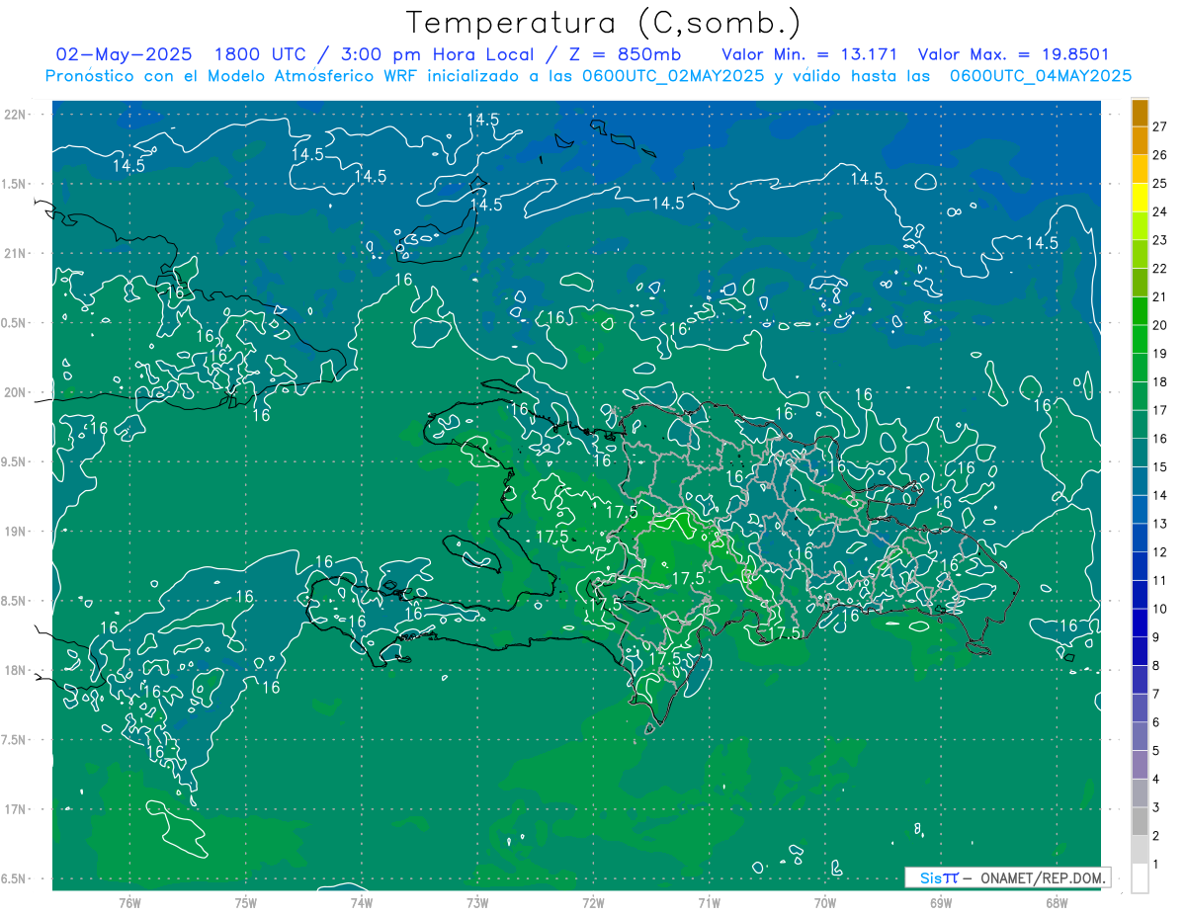This screenshot has width=1186, height=916.
Task: Click the '74W' longitude axis label
Action: coord(362,902)
